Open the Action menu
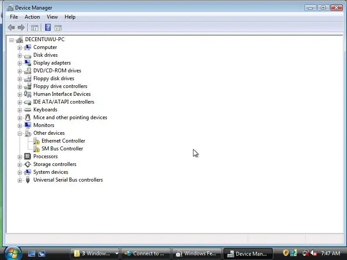The width and height of the screenshot is (347, 260). click(x=32, y=17)
